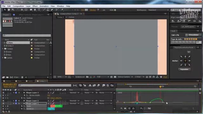Click the timeline current timecode 0:00:01:23
203x114 pixels.
(x=10, y=85)
